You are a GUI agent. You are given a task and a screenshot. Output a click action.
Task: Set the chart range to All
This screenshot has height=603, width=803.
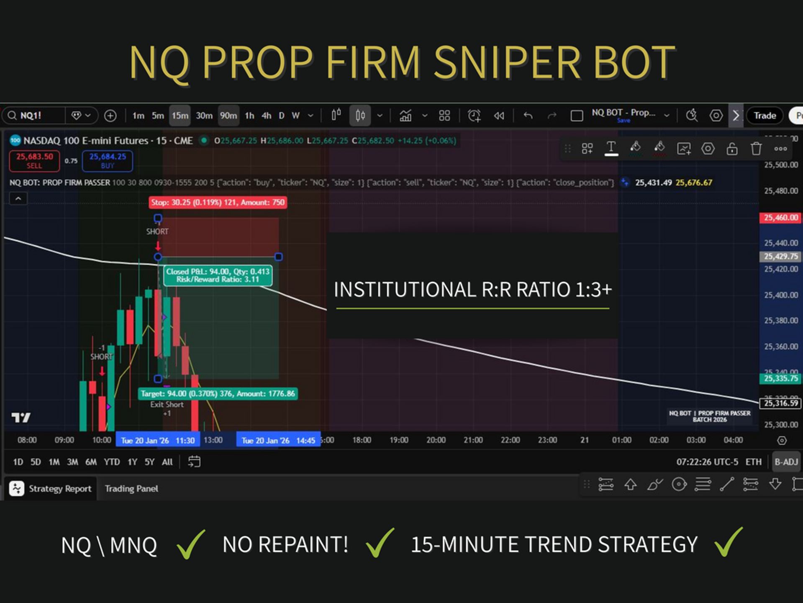coord(167,462)
